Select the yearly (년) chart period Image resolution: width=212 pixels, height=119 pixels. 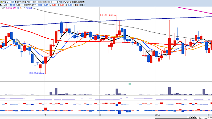pos(20,2)
